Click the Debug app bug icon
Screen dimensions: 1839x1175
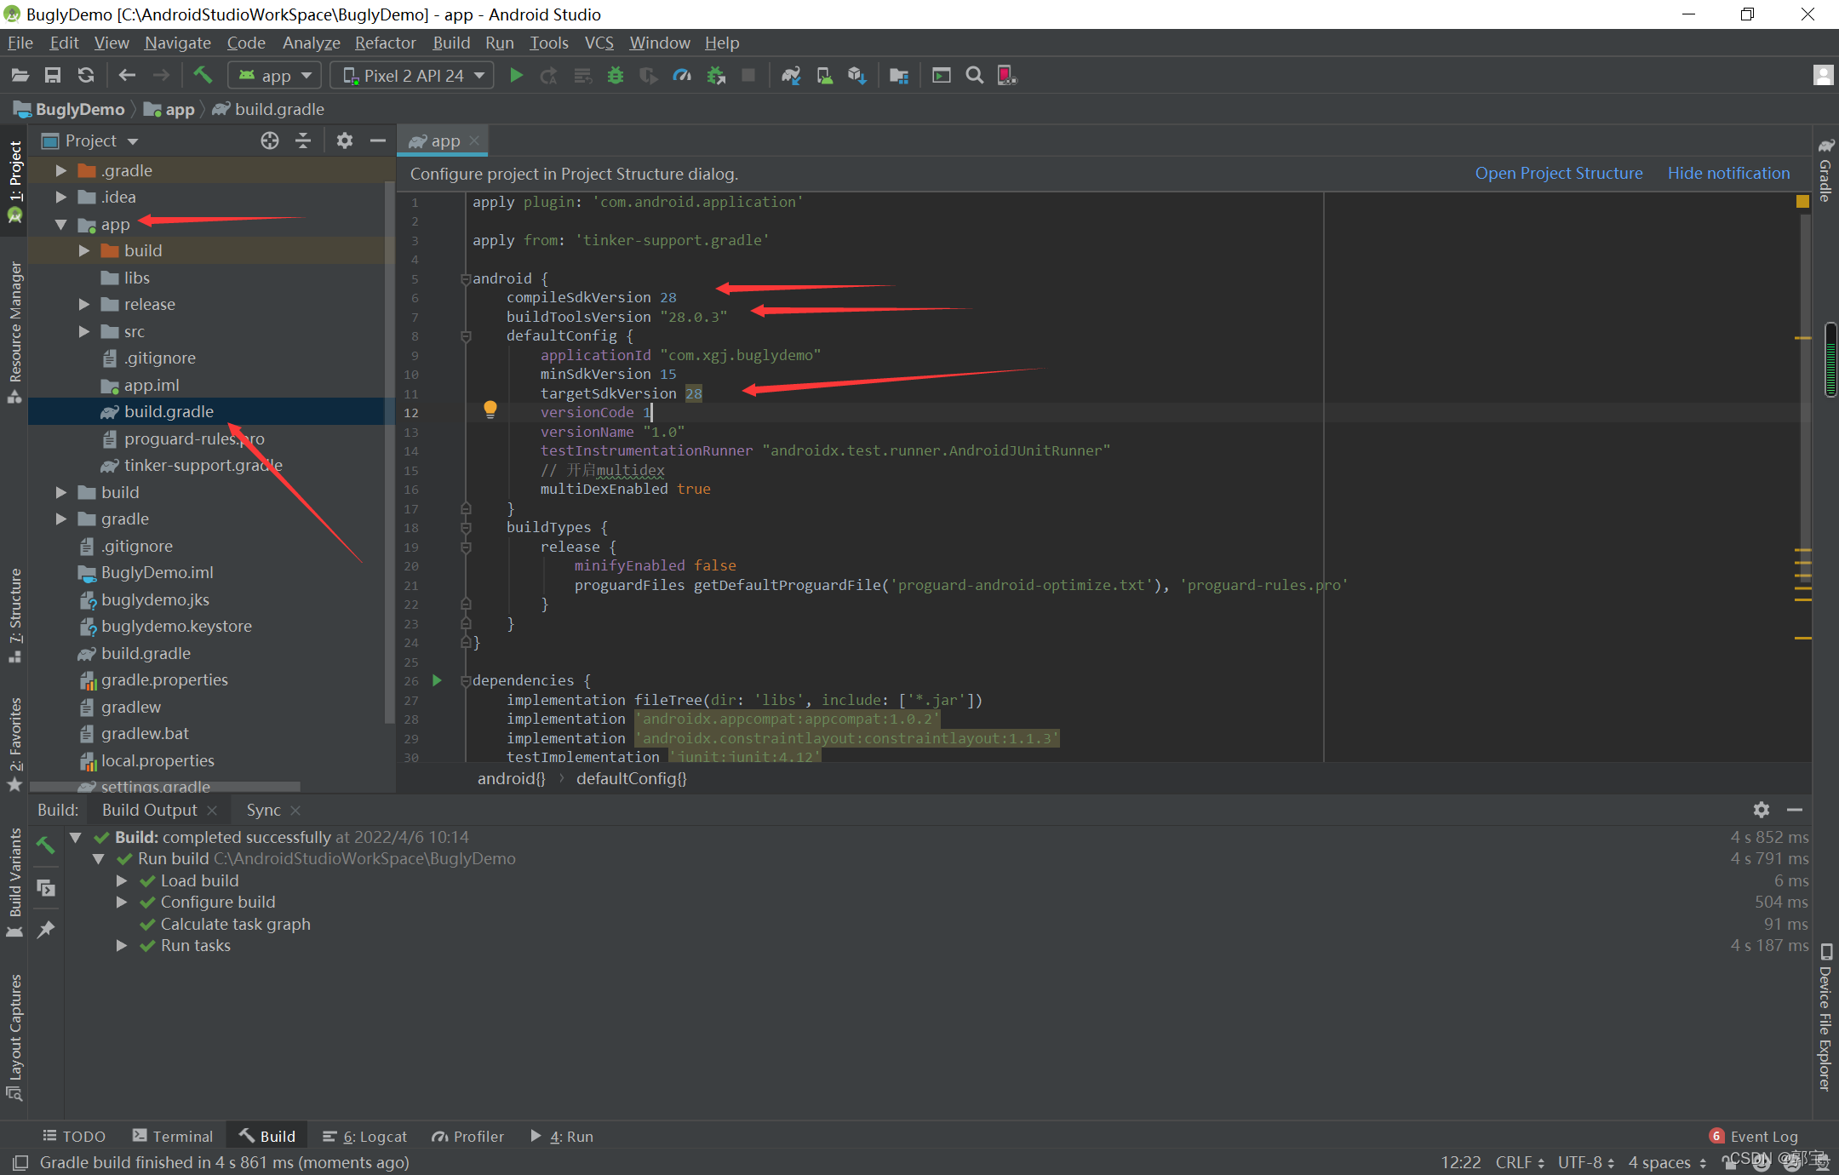click(616, 76)
